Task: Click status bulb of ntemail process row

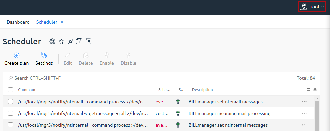Action: 178,102
